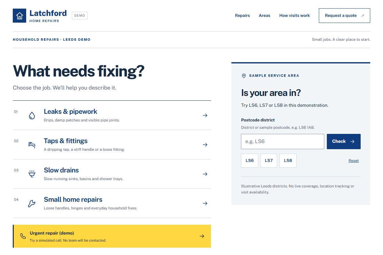
Task: Click arrow on Taps & fittings row
Action: [x=205, y=145]
